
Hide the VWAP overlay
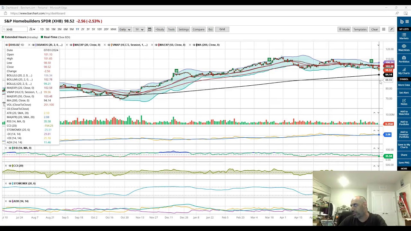point(109,45)
